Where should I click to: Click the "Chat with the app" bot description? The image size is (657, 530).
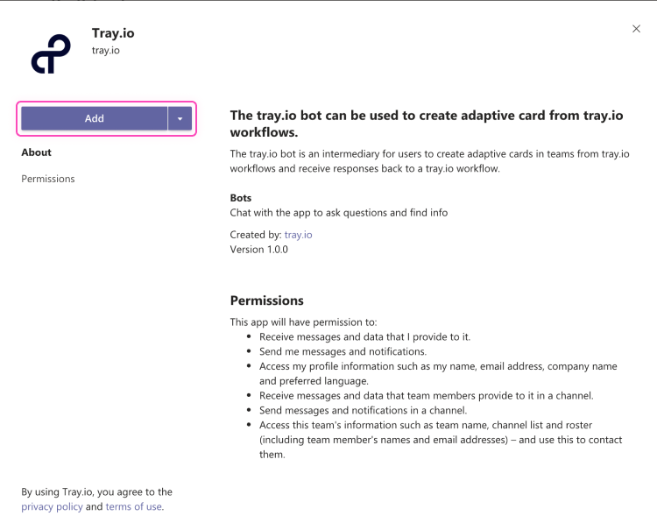pyautogui.click(x=338, y=212)
